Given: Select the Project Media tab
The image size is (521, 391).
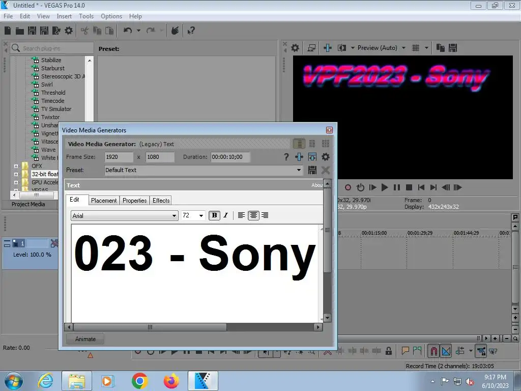Looking at the screenshot, I should click(28, 204).
